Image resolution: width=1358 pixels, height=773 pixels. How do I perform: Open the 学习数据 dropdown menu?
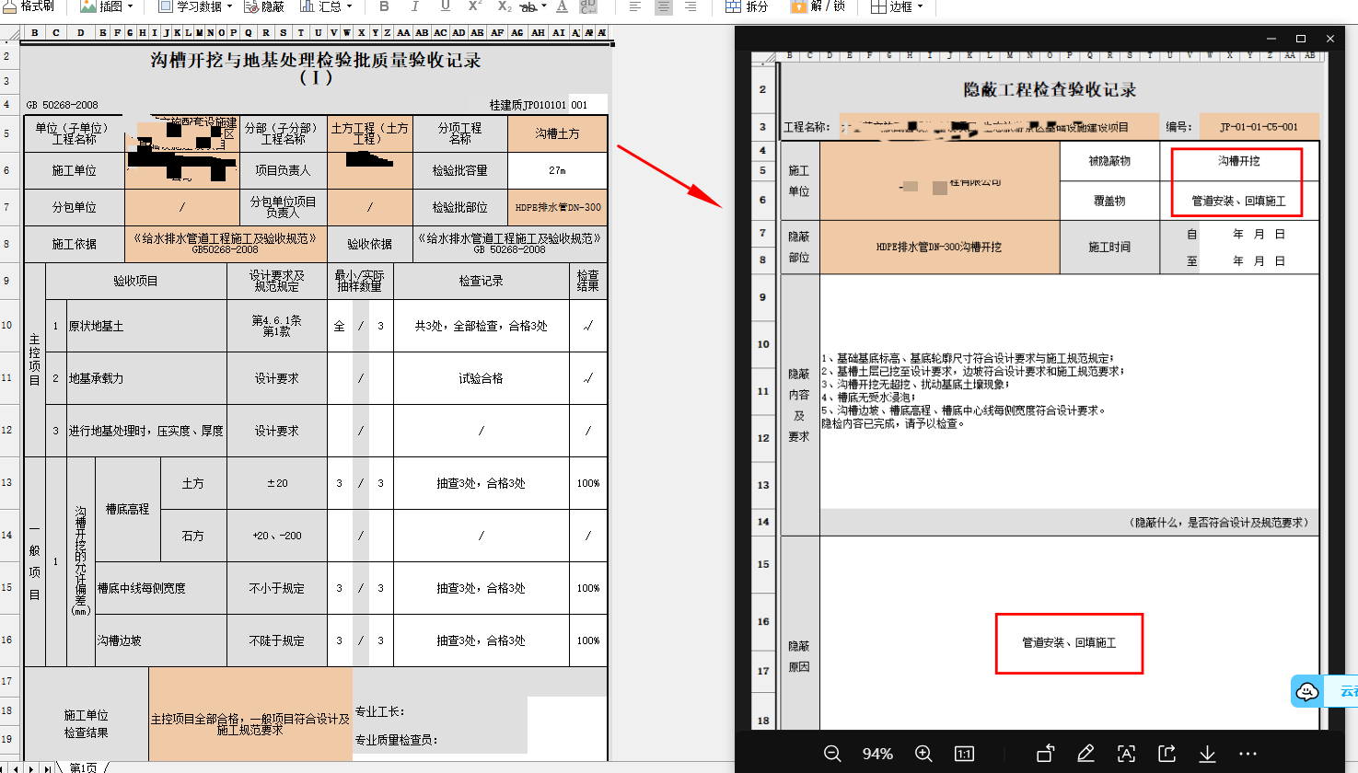[195, 6]
